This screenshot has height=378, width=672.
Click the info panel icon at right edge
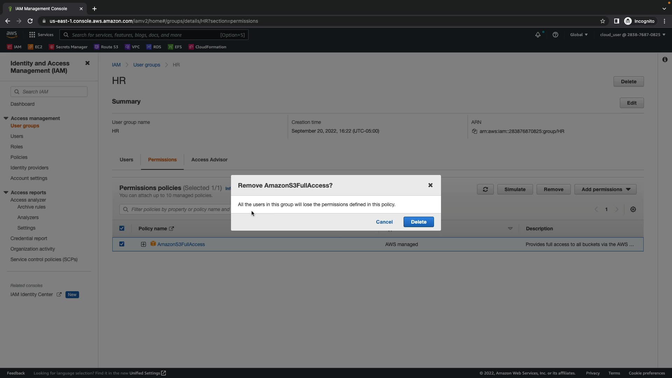(x=665, y=59)
